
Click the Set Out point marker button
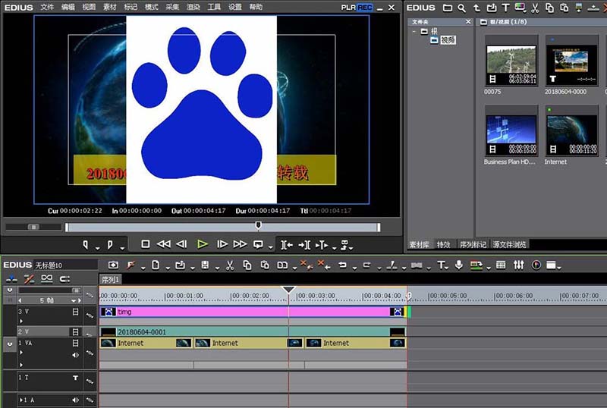tap(110, 244)
